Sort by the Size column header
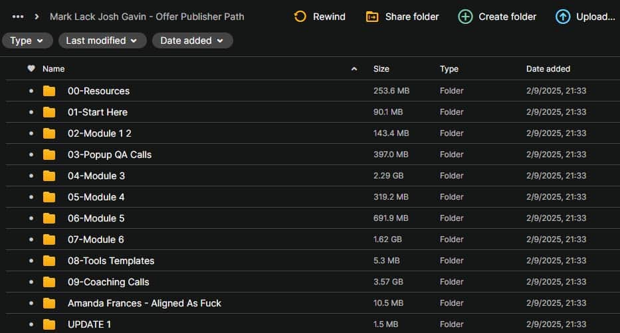This screenshot has width=620, height=333. (x=381, y=69)
